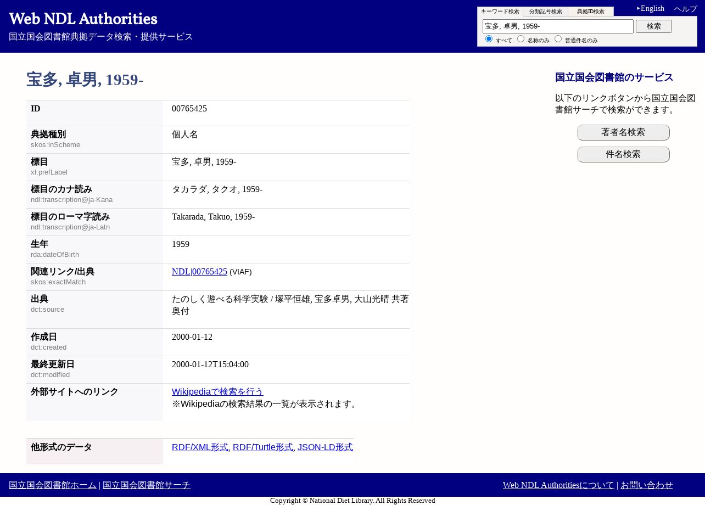Open the ヘルプ link

point(686,9)
